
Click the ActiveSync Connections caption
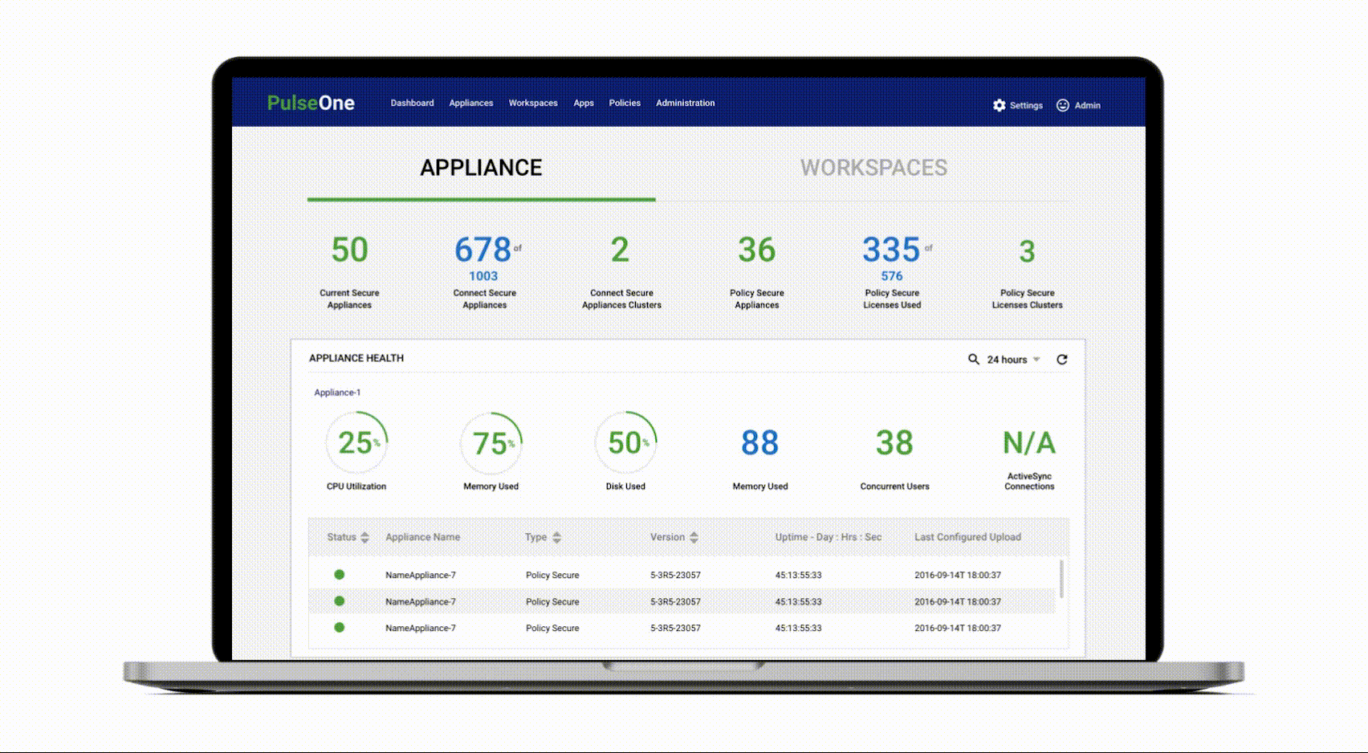point(1029,481)
